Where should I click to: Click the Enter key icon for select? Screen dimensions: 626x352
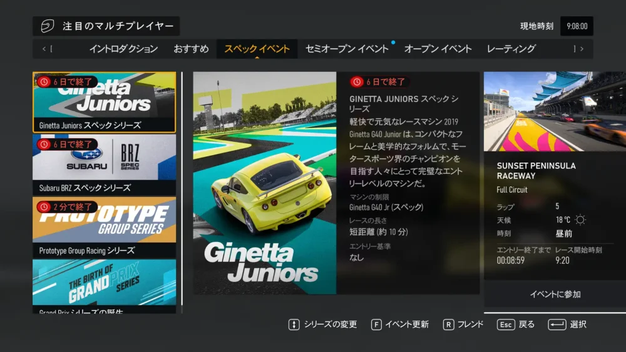[x=557, y=324]
